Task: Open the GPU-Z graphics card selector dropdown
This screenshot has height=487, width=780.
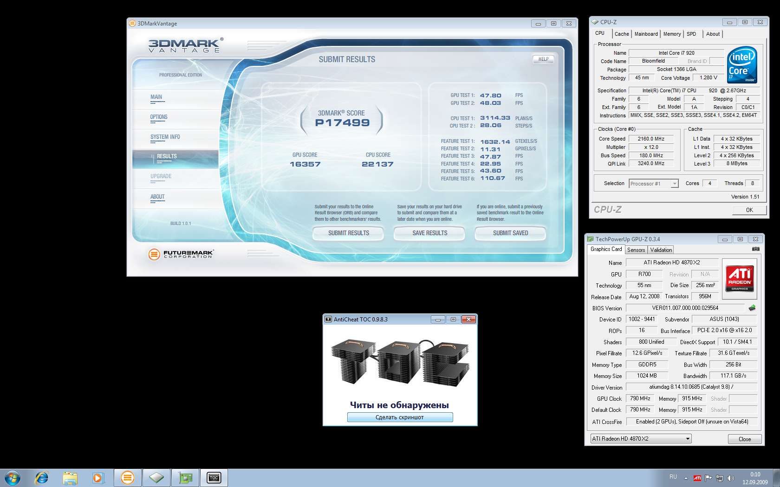Action: pyautogui.click(x=641, y=439)
